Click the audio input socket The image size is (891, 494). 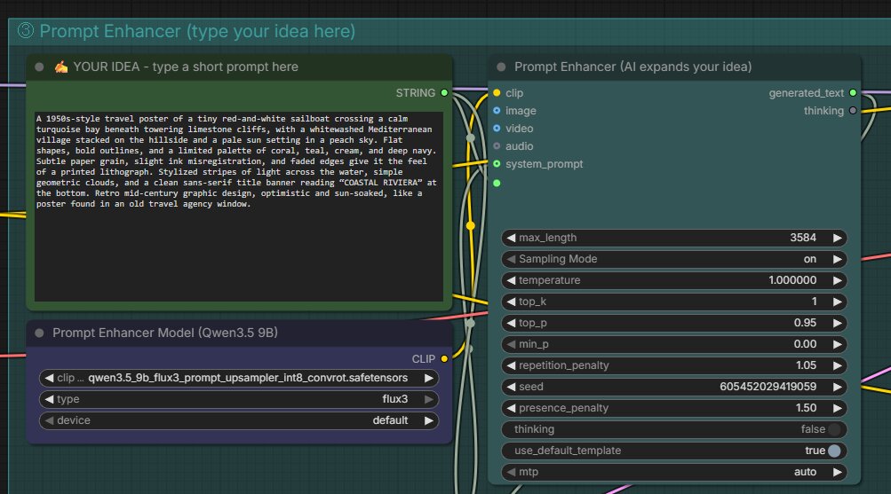497,146
